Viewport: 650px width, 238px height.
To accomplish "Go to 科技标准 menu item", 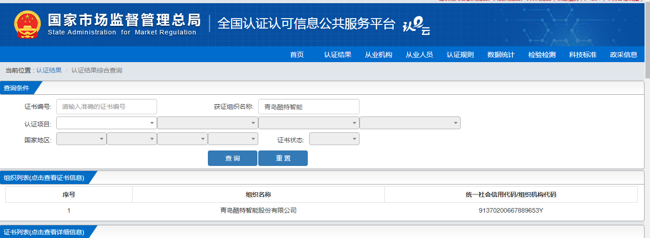I will coord(583,54).
